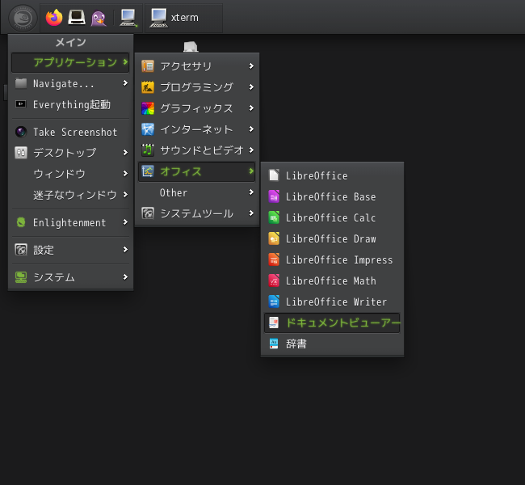Launch LibreOffice Impress from Office menu
Viewport: 525px width, 485px height.
[x=332, y=259]
